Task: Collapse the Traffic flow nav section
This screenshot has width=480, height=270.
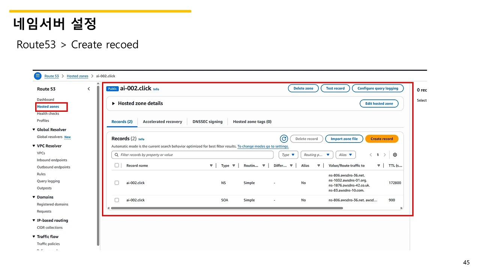Action: pos(34,237)
